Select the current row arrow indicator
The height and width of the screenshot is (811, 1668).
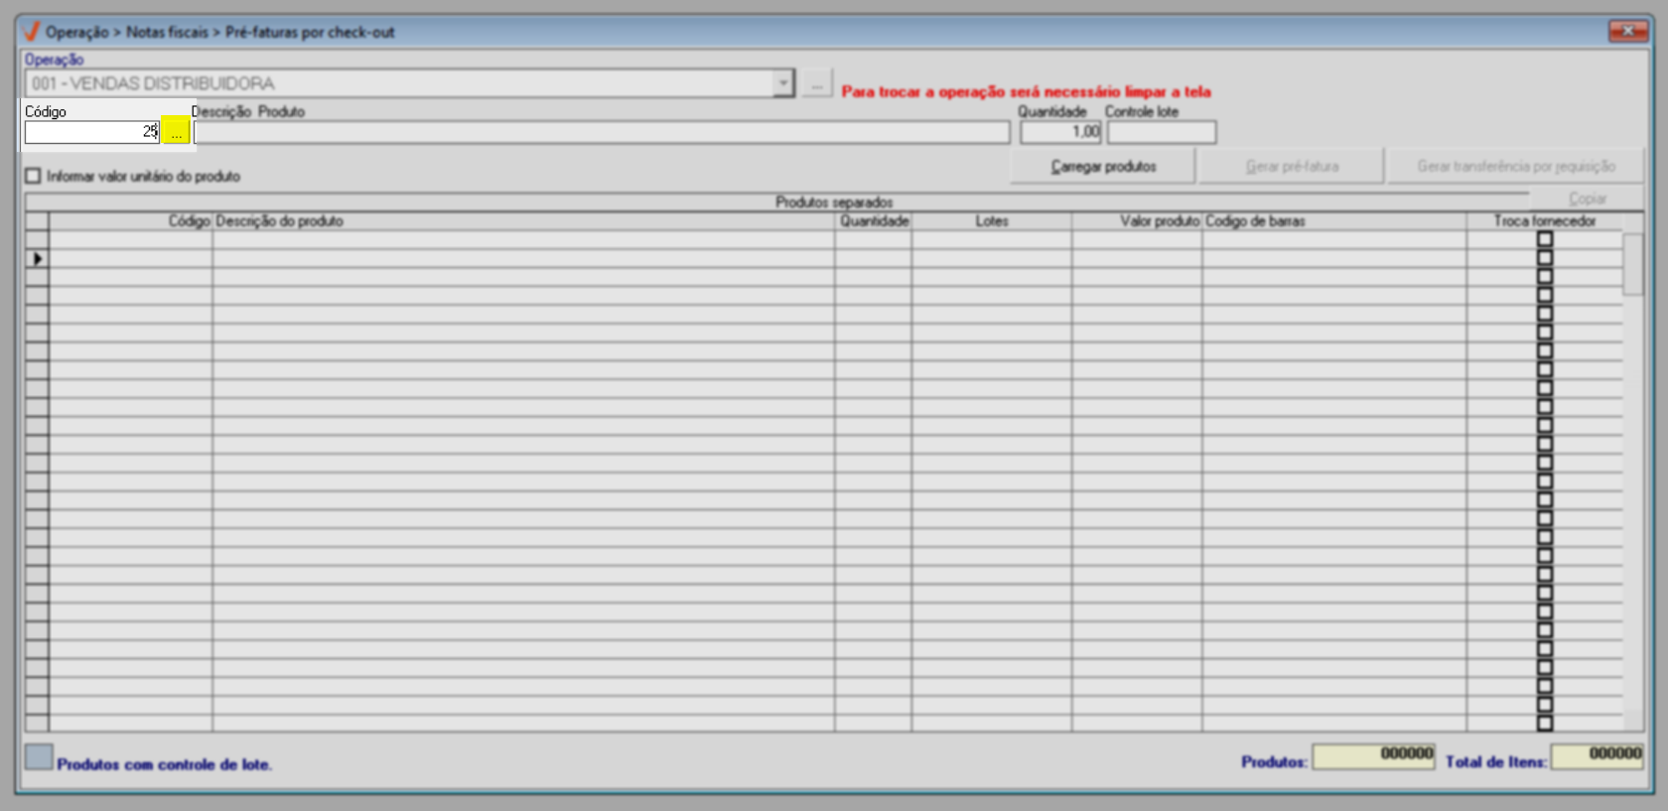[x=37, y=258]
